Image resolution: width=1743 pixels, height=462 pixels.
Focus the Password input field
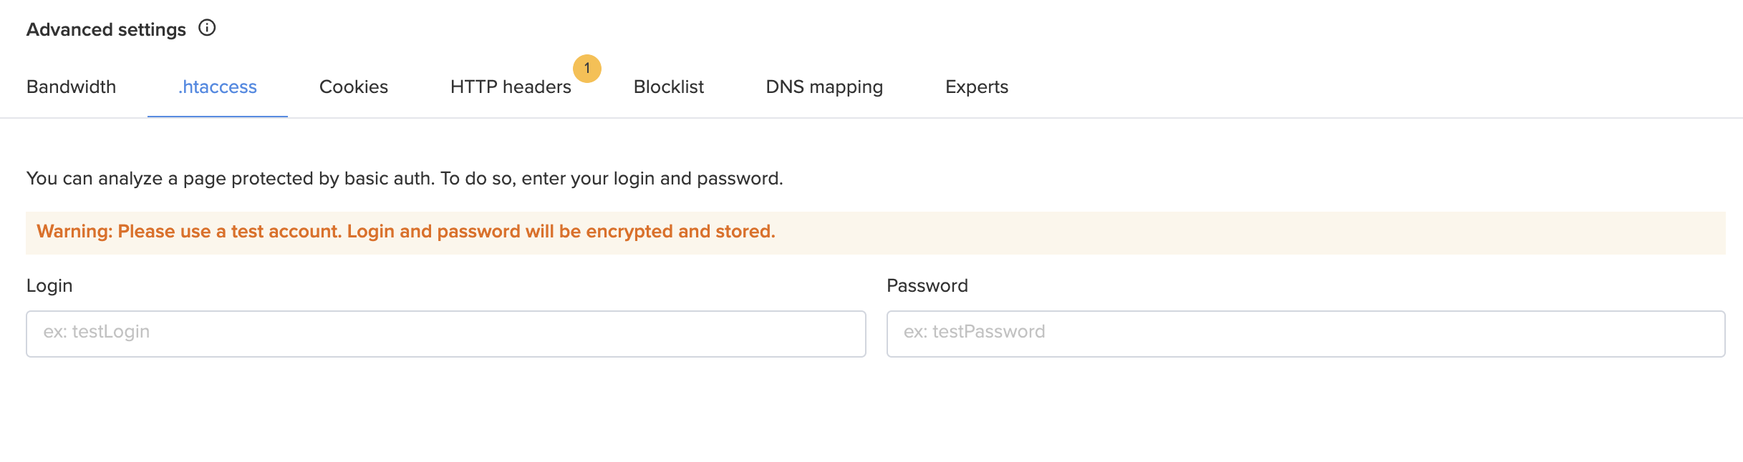pos(1305,334)
